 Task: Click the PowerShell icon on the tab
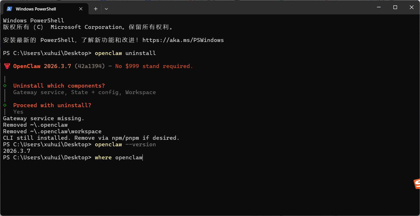pyautogui.click(x=9, y=9)
